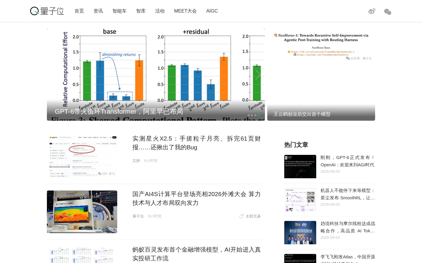422x263 pixels.
Task: Open thumbnail of 蚂蚁百灵 article charts
Action: (x=82, y=255)
